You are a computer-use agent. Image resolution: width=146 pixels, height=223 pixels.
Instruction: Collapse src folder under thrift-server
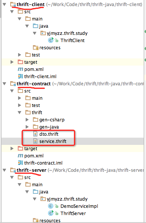[12, 177]
